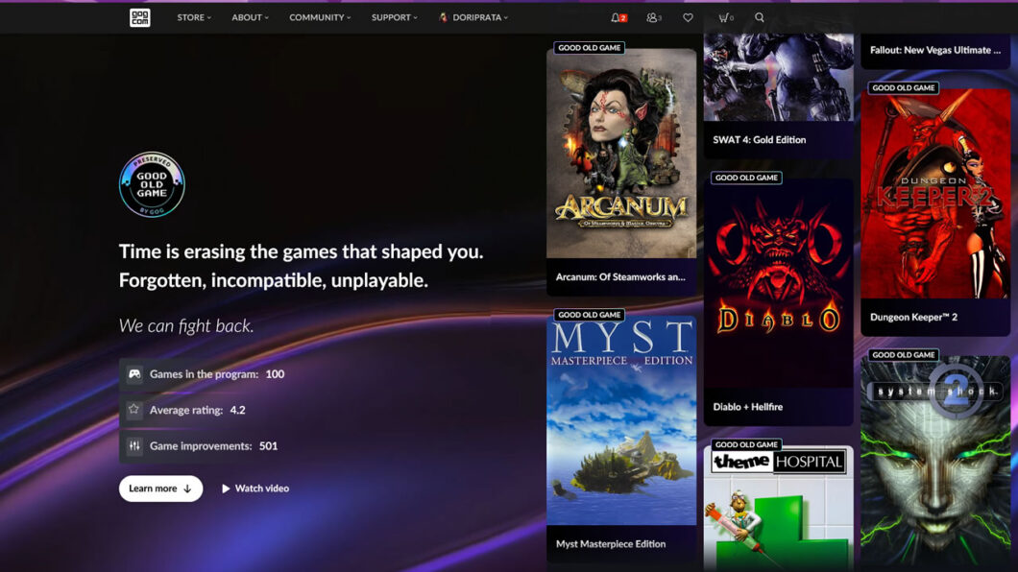
Task: Open the notifications bell icon
Action: (618, 17)
